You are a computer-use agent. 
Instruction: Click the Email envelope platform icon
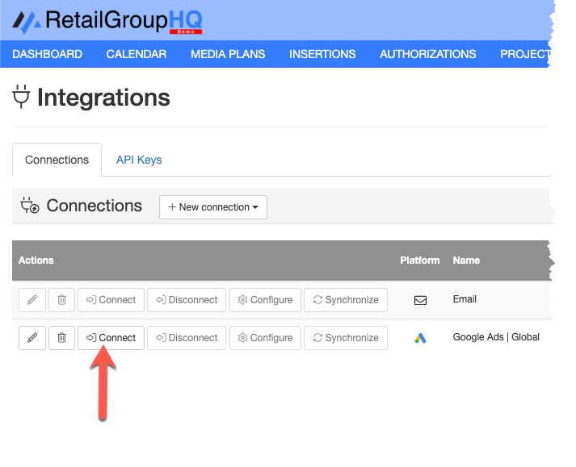(x=420, y=301)
